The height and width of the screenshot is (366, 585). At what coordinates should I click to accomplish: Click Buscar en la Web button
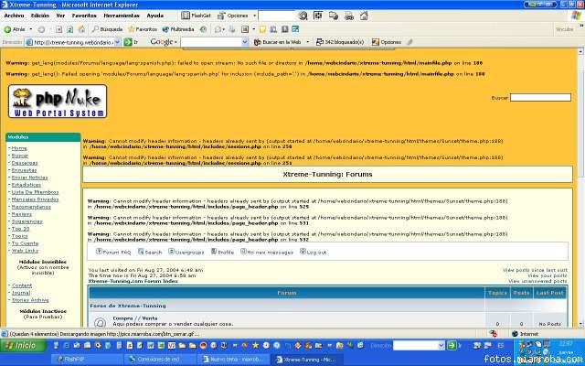coord(278,42)
